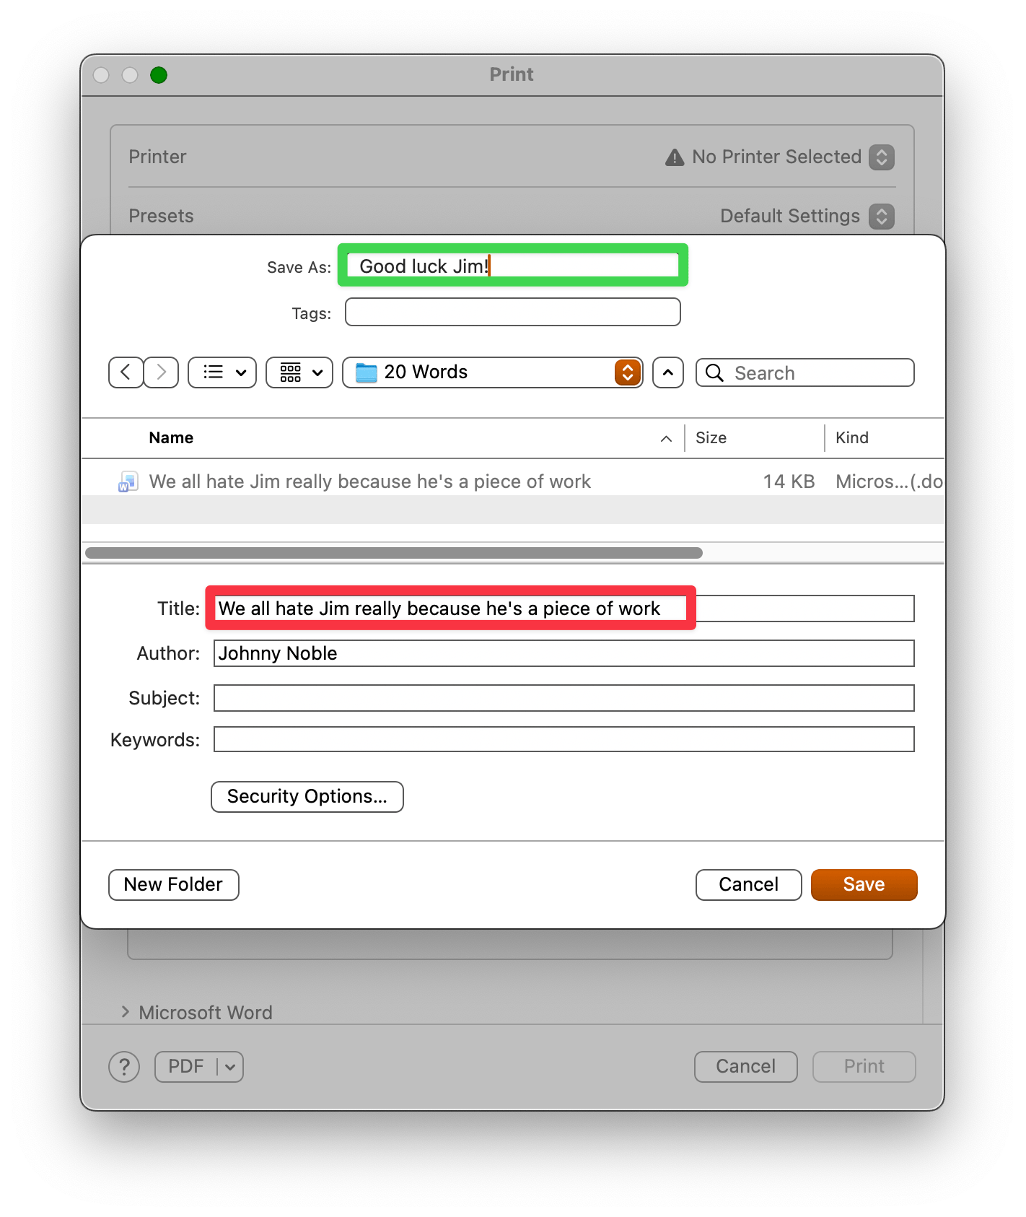Click the Tags input field

513,312
